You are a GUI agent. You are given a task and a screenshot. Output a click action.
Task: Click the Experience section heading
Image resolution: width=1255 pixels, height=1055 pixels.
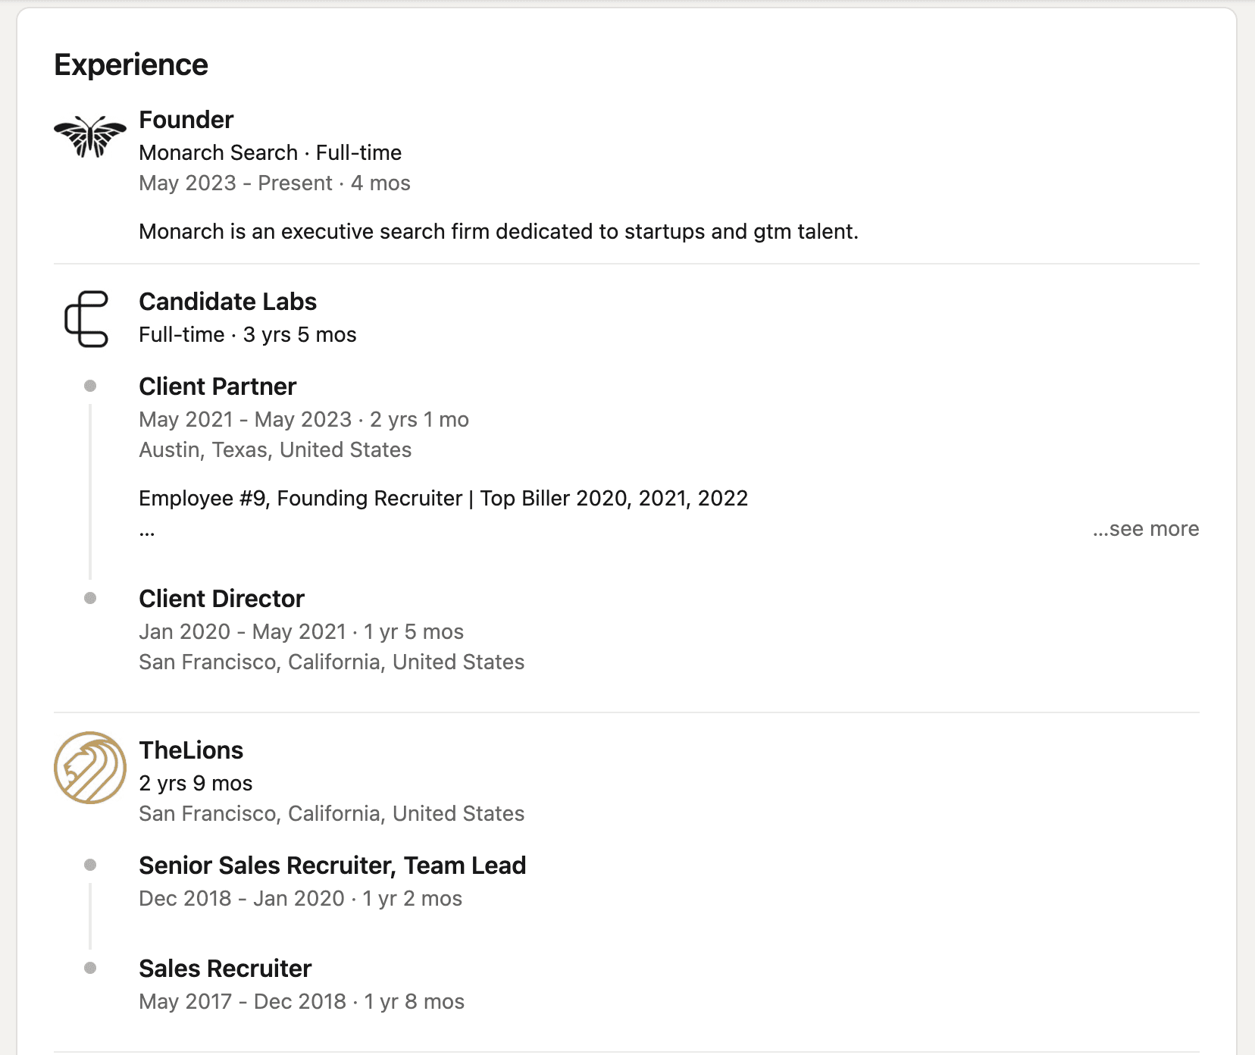tap(131, 65)
